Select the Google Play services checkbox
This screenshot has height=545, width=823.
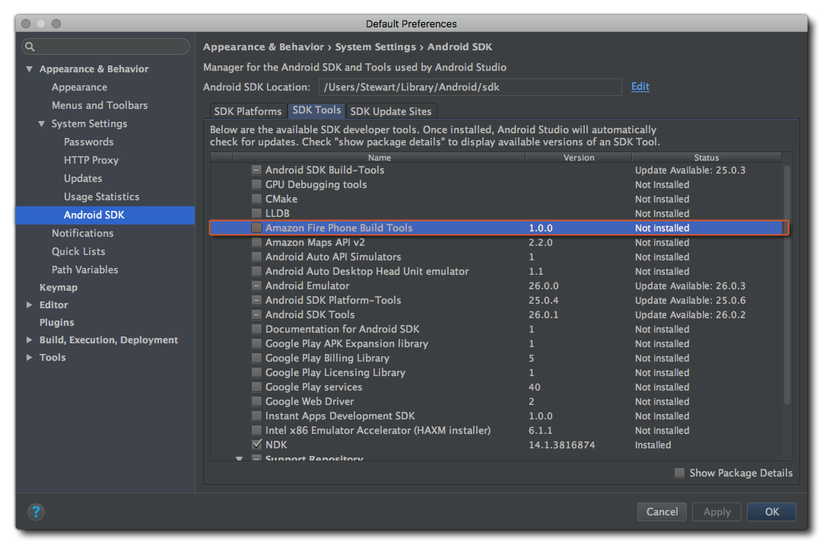point(257,387)
